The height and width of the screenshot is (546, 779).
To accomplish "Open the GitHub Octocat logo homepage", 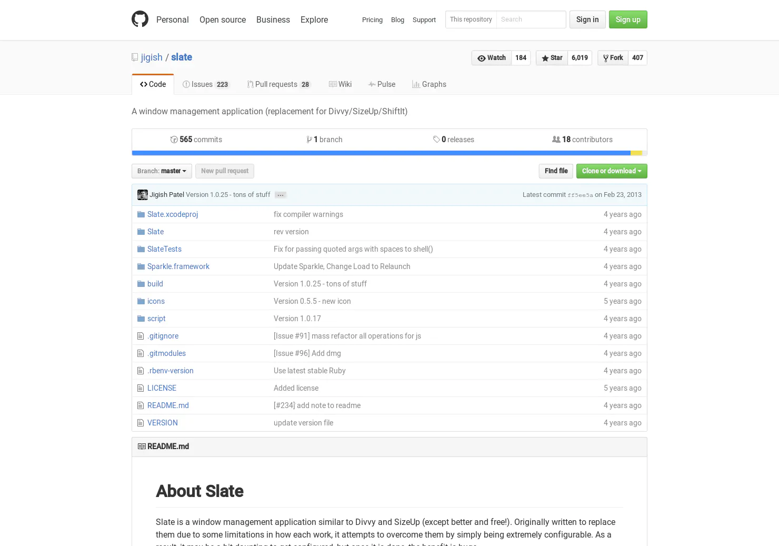I will pyautogui.click(x=140, y=19).
